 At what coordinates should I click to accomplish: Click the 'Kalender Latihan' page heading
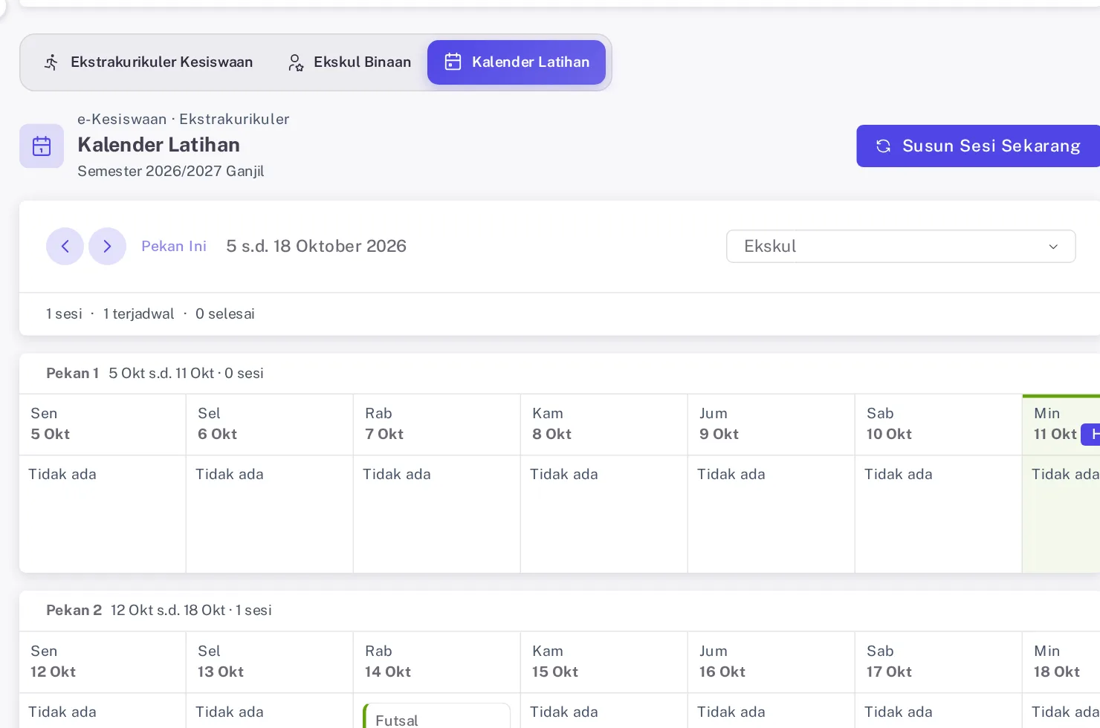158,145
